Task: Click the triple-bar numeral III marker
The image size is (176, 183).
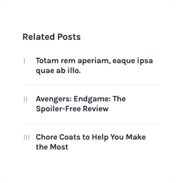Action: click(x=27, y=138)
